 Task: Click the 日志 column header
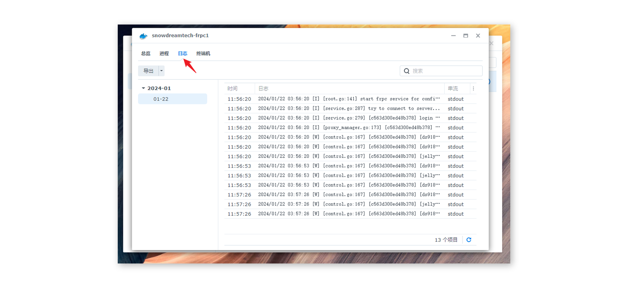click(349, 89)
